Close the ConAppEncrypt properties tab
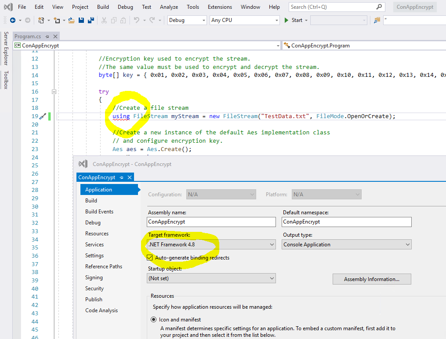 pyautogui.click(x=130, y=177)
